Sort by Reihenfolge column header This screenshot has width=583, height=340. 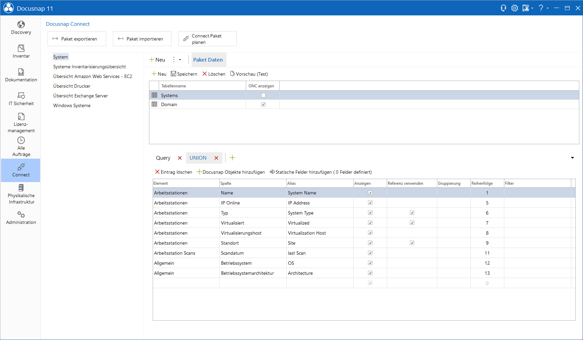[487, 183]
